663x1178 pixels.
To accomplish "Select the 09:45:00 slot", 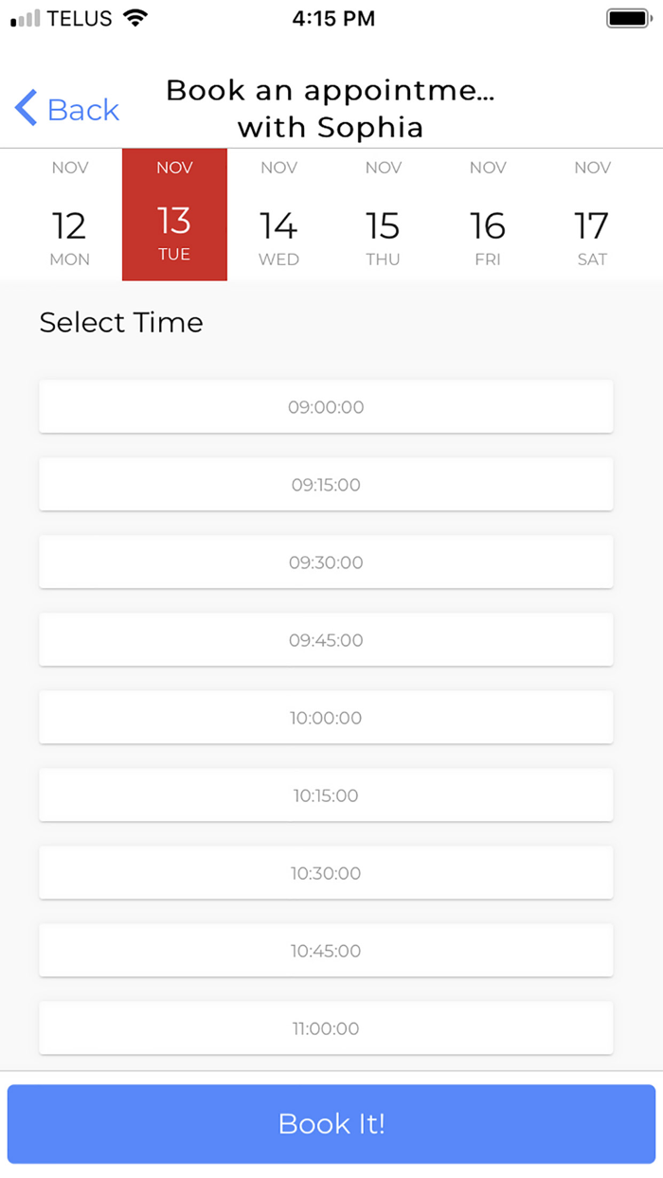I will click(326, 640).
